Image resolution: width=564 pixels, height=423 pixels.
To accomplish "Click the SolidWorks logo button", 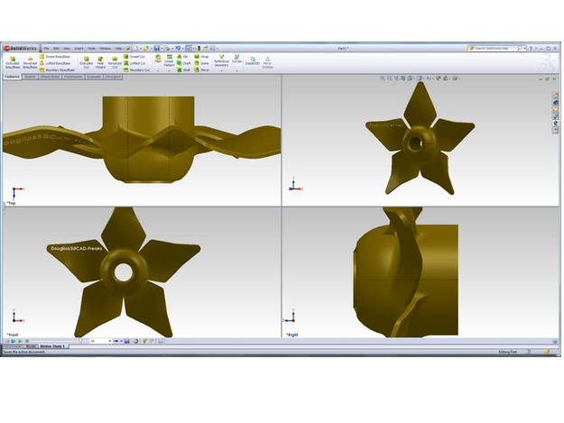I will coord(21,48).
